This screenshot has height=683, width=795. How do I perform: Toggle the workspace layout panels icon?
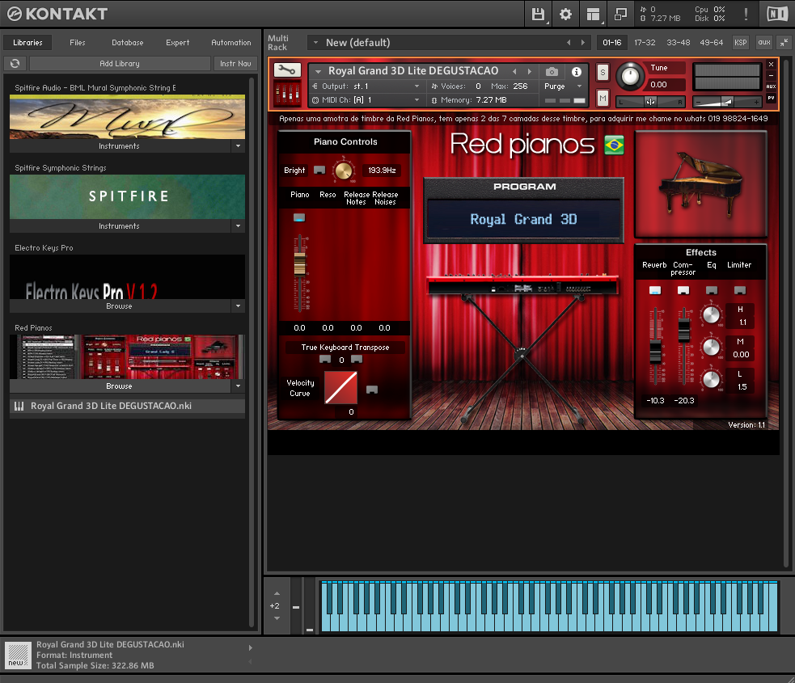click(x=593, y=14)
